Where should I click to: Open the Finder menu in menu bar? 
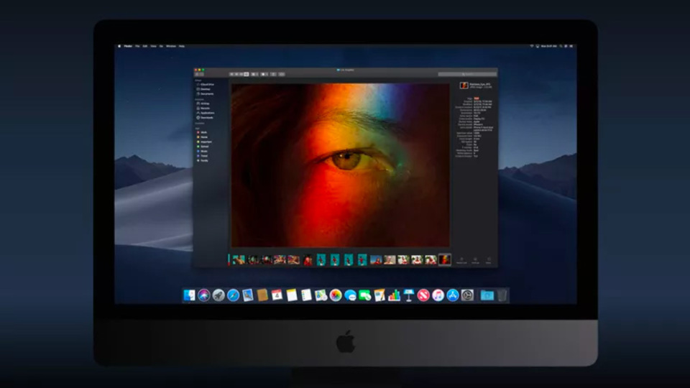pos(128,46)
